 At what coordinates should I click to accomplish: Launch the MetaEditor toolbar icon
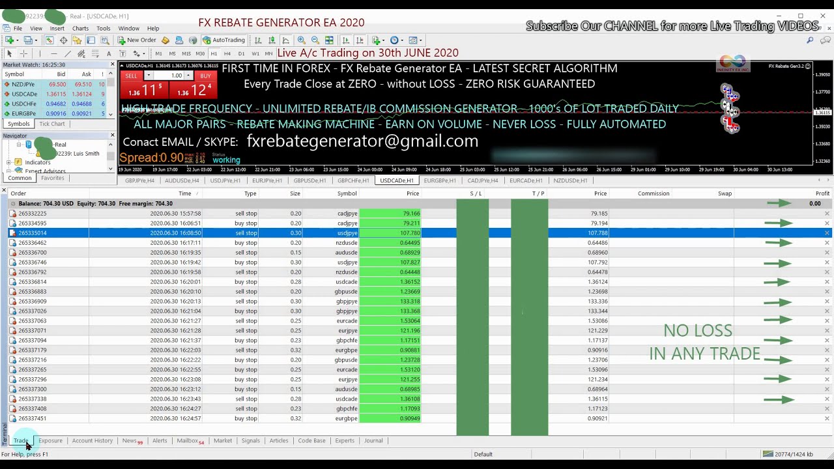pyautogui.click(x=165, y=40)
